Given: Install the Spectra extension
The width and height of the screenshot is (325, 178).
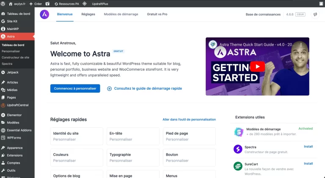Looking at the screenshot, I should coord(308,147).
